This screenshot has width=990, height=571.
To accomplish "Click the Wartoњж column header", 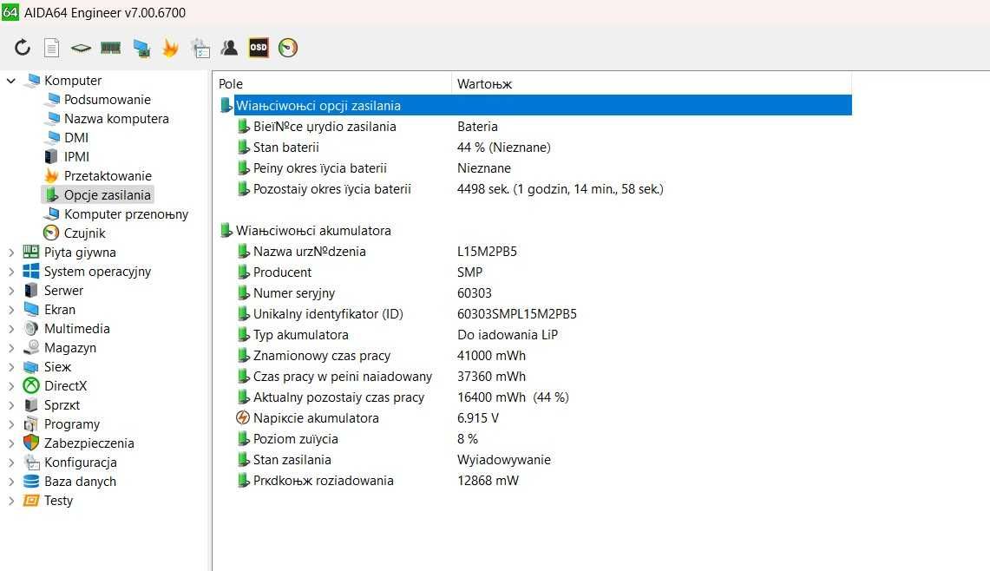I will click(x=652, y=83).
